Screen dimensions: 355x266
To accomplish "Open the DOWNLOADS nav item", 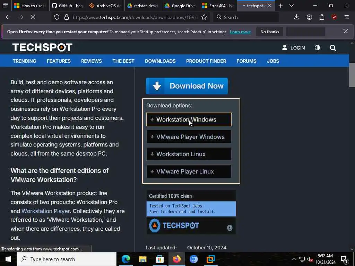I will 160,61.
